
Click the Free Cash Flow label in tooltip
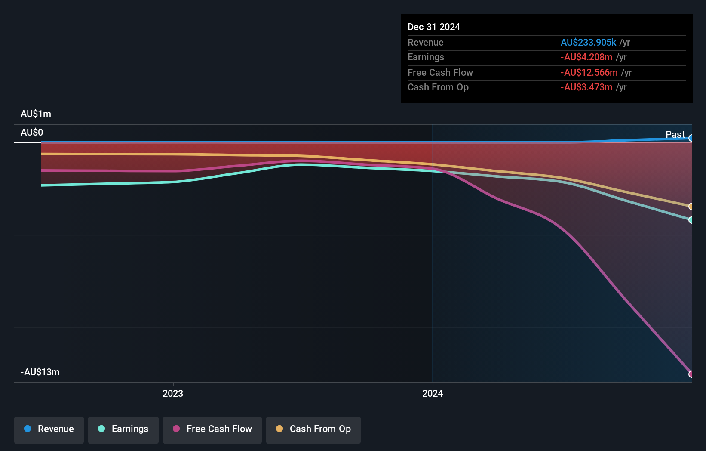[440, 72]
